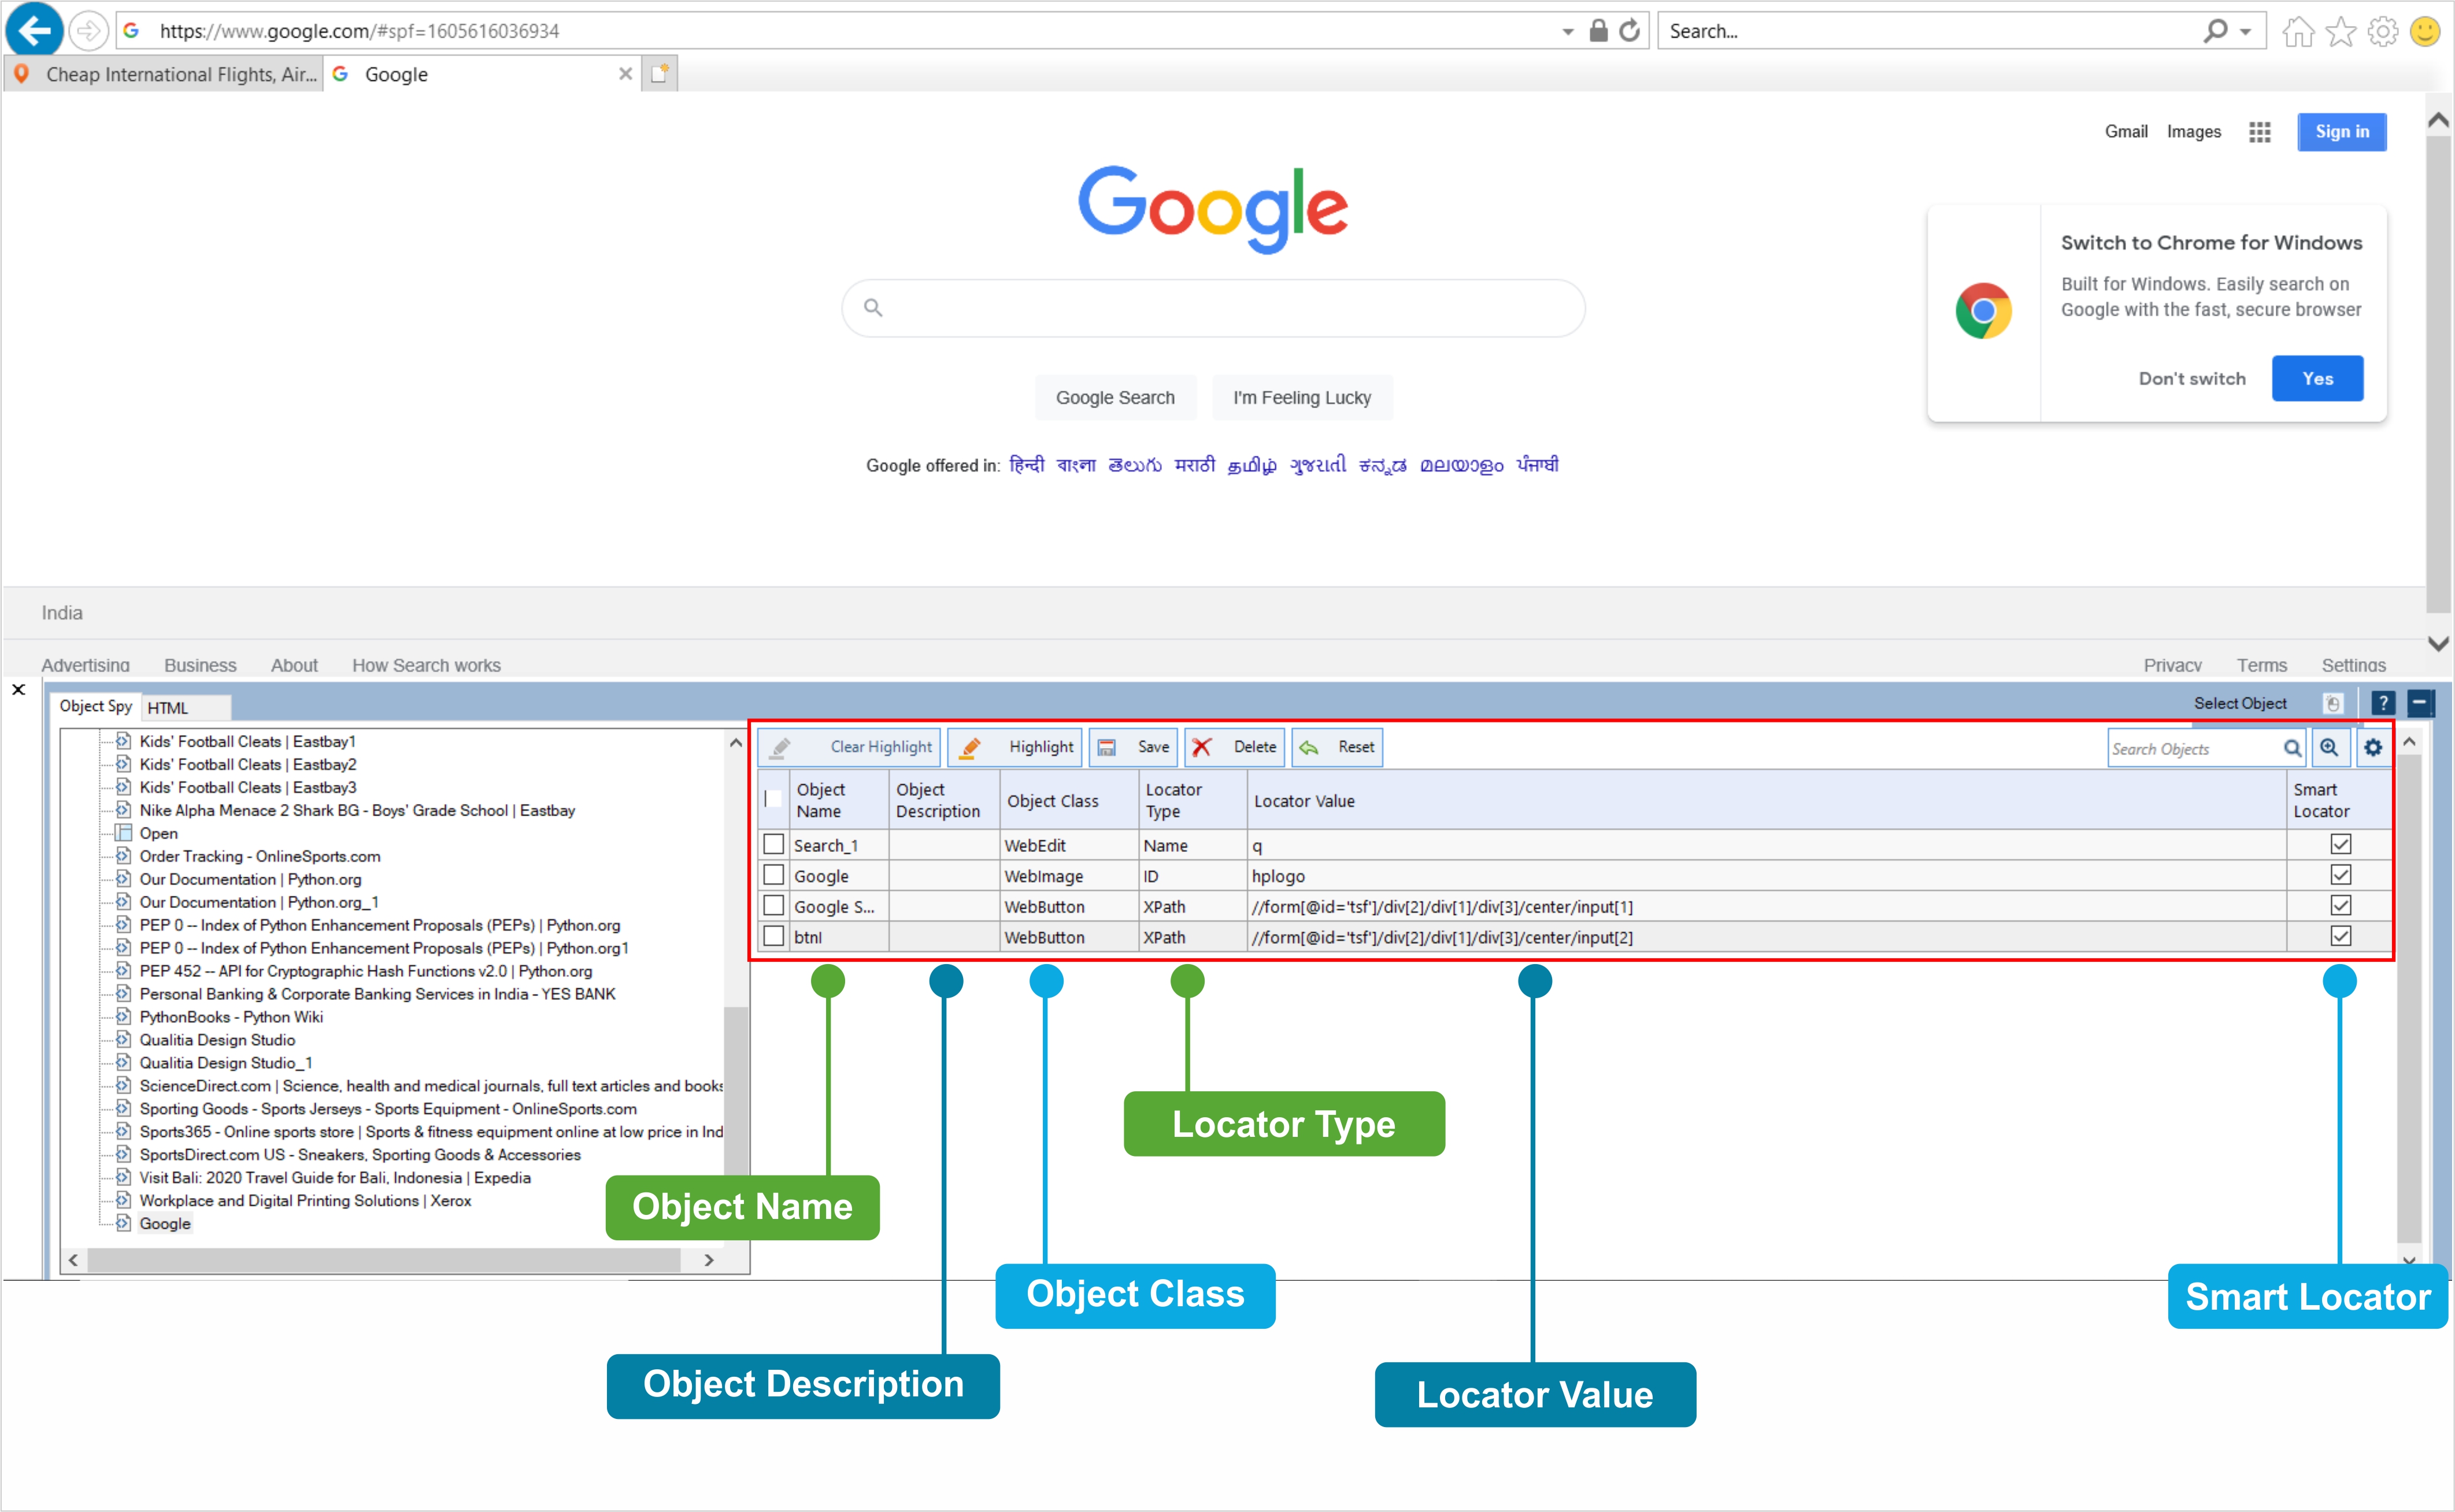This screenshot has height=1512, width=2455.
Task: Open the Object Spy help icon
Action: tap(2383, 704)
